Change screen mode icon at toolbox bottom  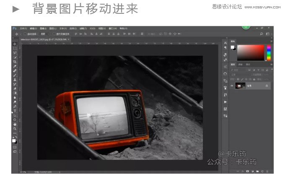coord(15,152)
